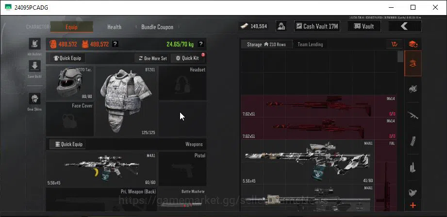Click the Character heading tab

coord(37,27)
